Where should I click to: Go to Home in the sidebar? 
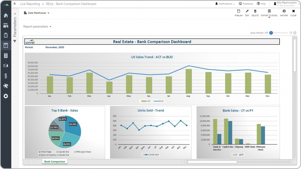pyautogui.click(x=6, y=15)
